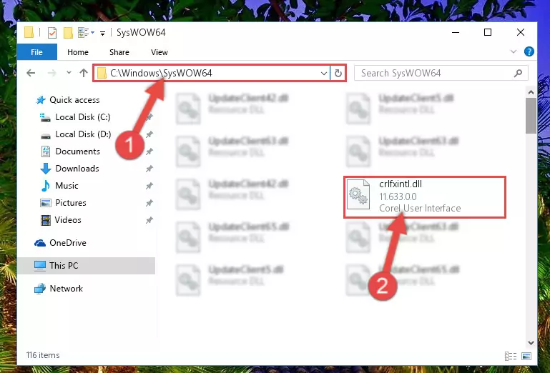Select the crlfxintl.dll file name
This screenshot has width=550, height=373.
point(401,184)
